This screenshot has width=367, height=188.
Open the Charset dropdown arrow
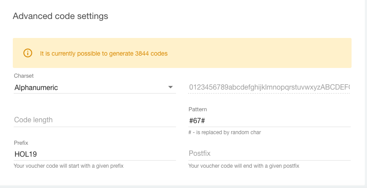[x=171, y=87]
